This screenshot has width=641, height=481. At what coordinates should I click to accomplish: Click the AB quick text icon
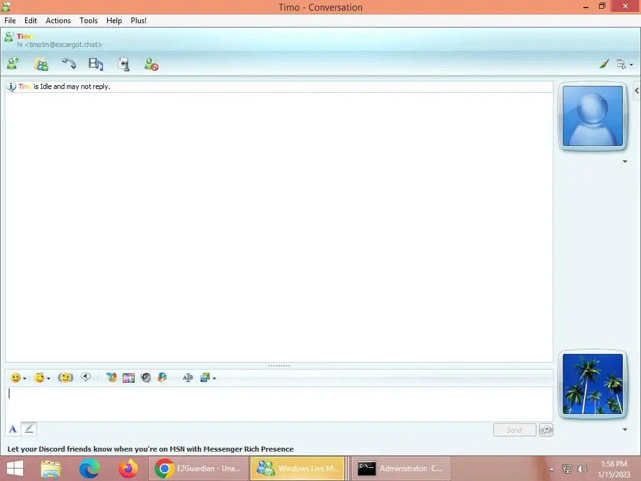click(188, 378)
